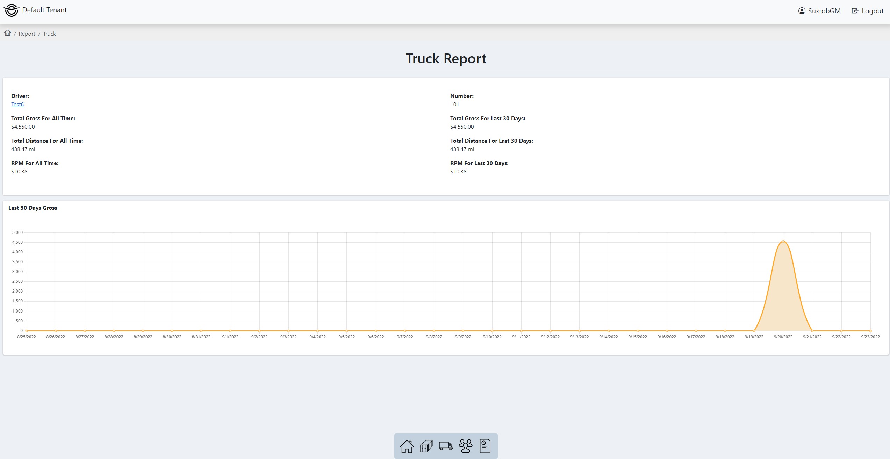Click the 9/23/2022 last chart point
890x459 pixels.
pyautogui.click(x=870, y=331)
